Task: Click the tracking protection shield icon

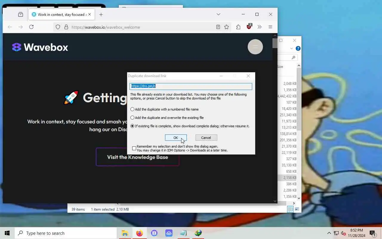Action: 58,27
